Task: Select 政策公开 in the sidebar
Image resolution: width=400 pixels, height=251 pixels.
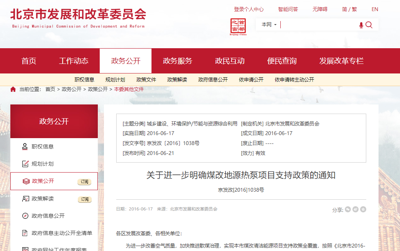Action: pyautogui.click(x=43, y=181)
